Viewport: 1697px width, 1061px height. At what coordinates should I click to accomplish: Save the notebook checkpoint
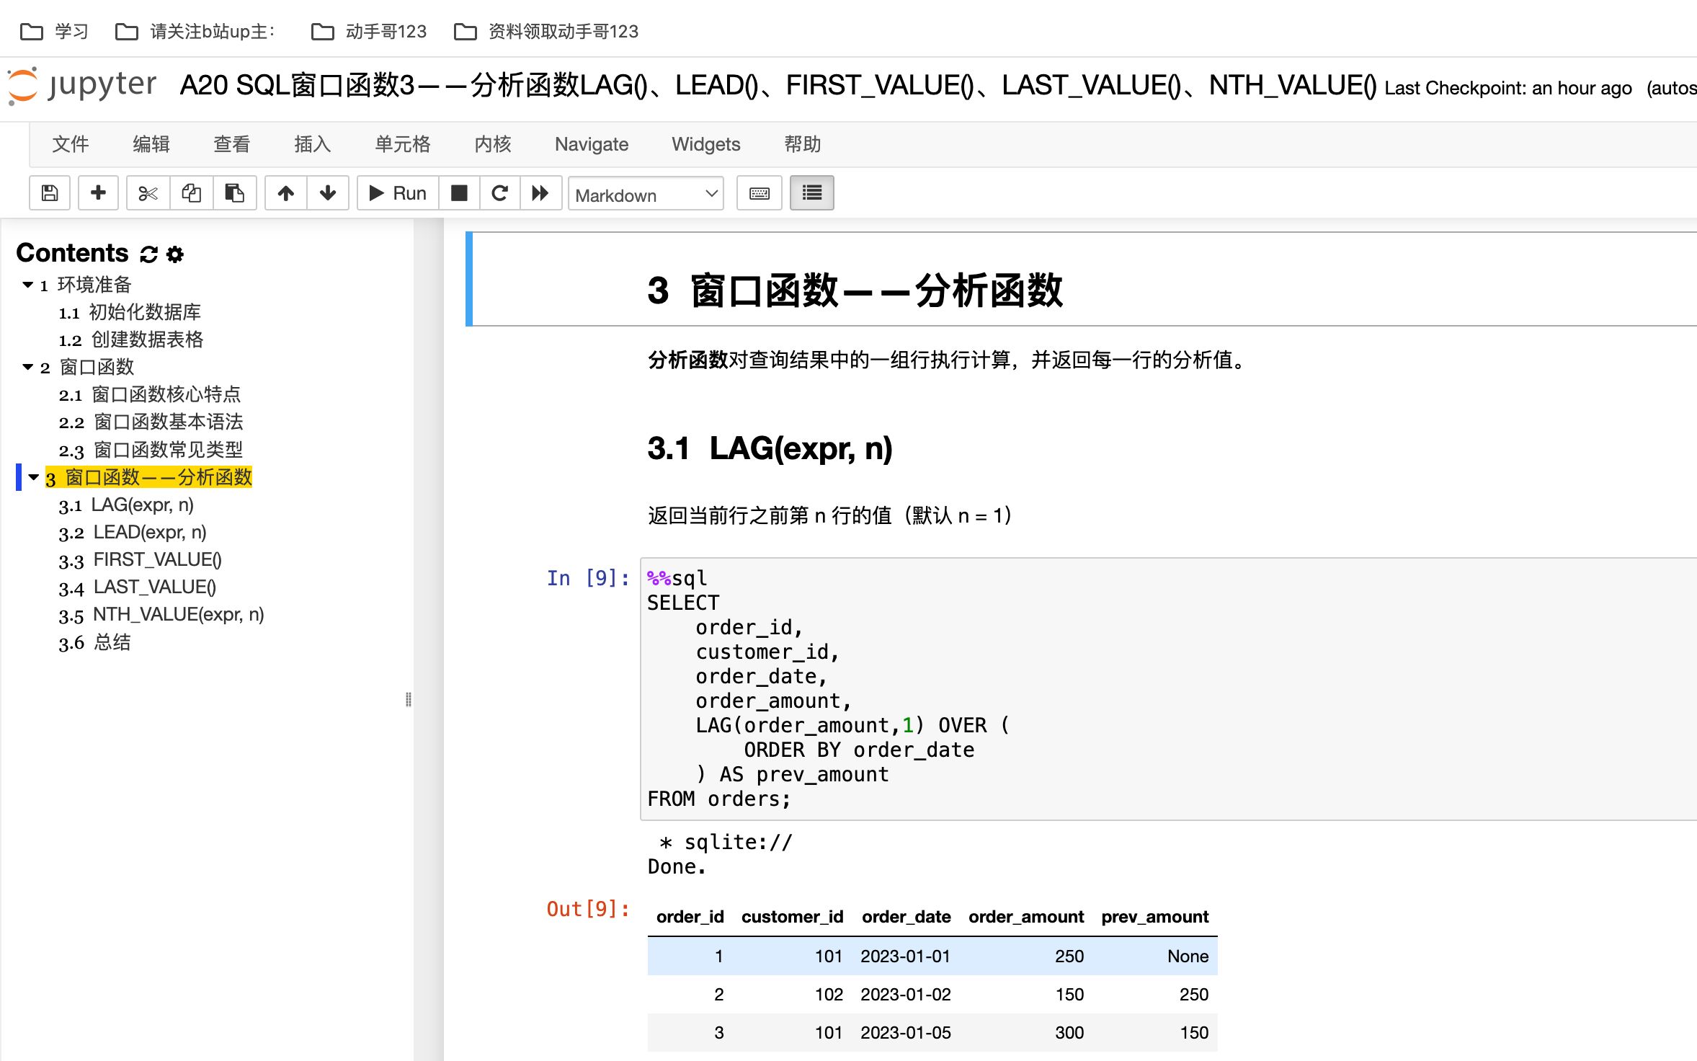49,192
